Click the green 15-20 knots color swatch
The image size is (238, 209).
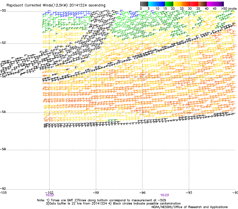(169, 4)
